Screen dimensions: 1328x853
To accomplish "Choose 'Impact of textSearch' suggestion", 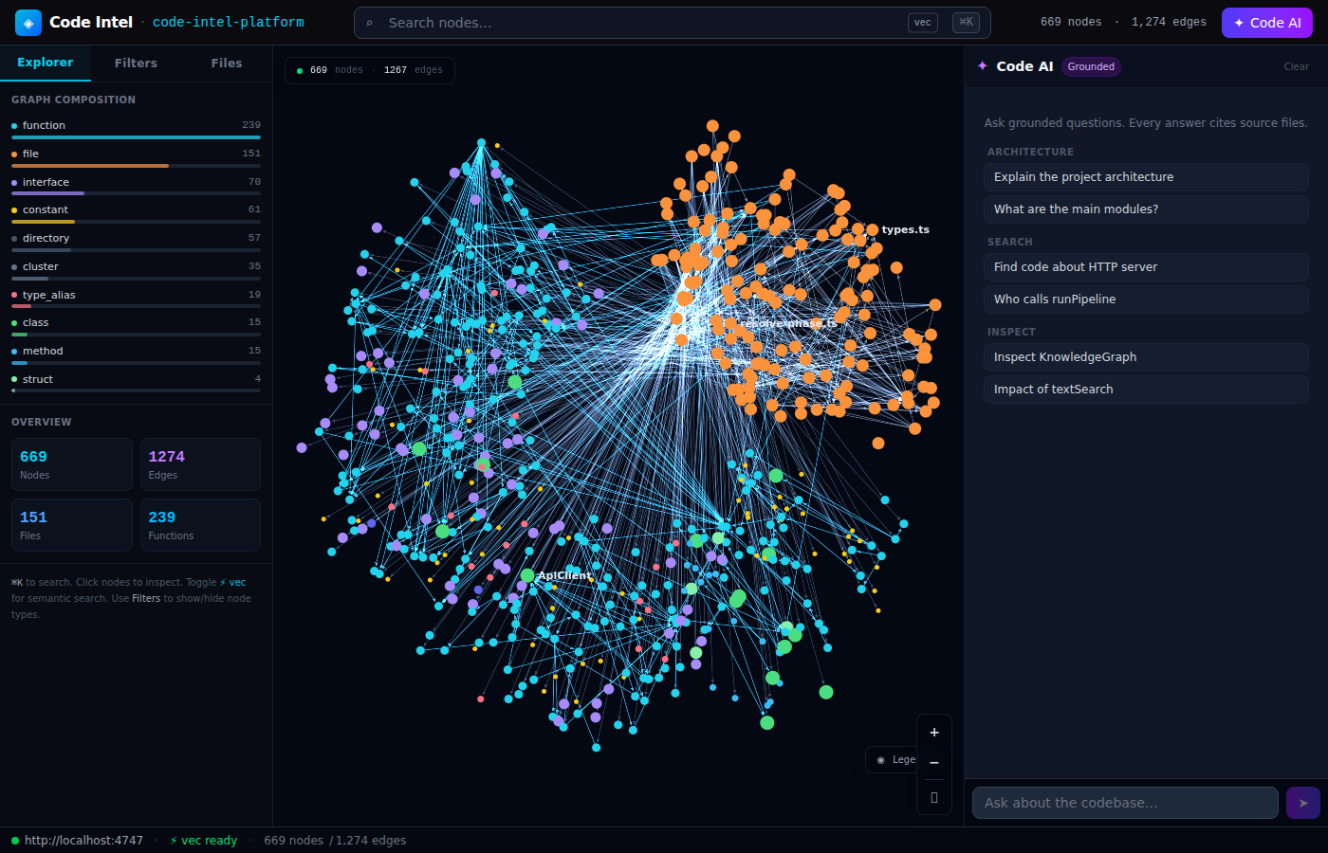I will click(x=1146, y=390).
